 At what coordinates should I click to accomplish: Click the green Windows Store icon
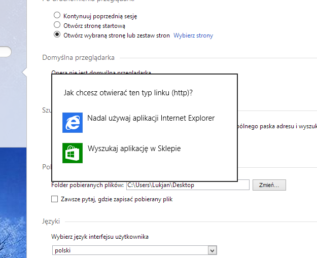click(x=73, y=153)
